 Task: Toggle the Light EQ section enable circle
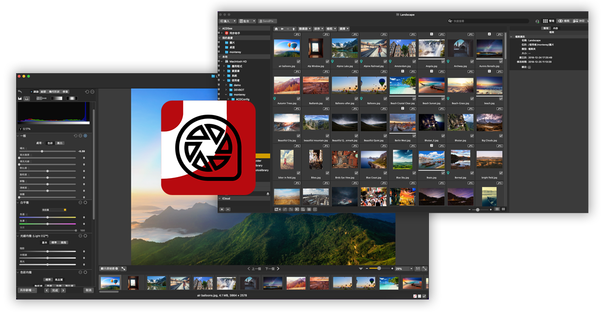click(x=85, y=236)
